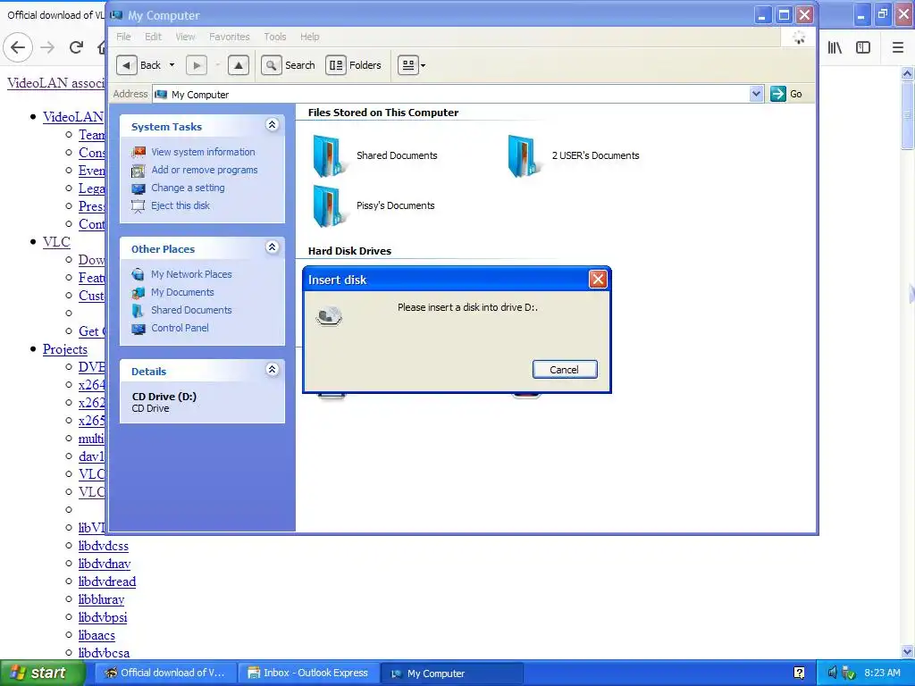Image resolution: width=915 pixels, height=686 pixels.
Task: Select the Pissy's Documents folder icon
Action: click(328, 206)
